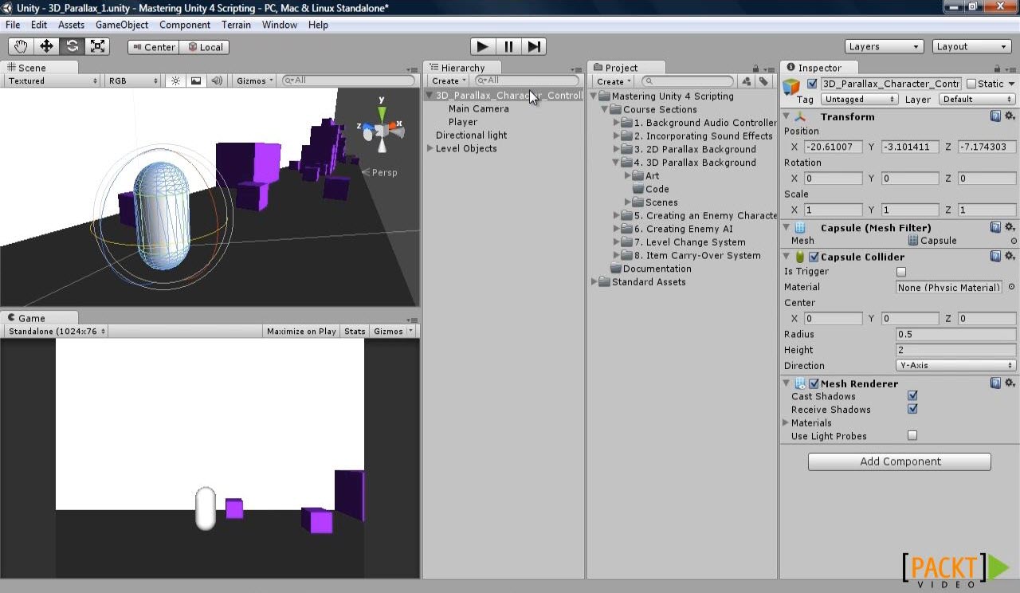Open the Component menu
The image size is (1020, 593).
[185, 25]
